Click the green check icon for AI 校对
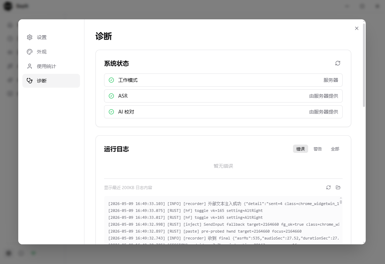This screenshot has height=264, width=385. click(111, 112)
